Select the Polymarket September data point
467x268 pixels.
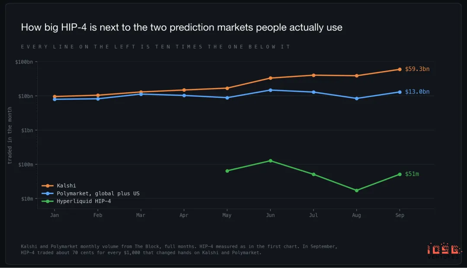click(x=400, y=92)
